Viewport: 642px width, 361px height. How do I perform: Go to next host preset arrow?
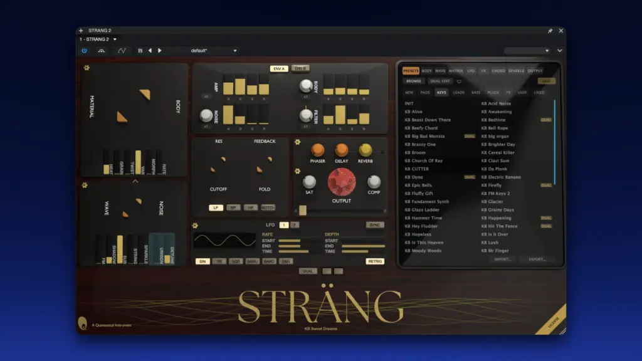[x=160, y=51]
